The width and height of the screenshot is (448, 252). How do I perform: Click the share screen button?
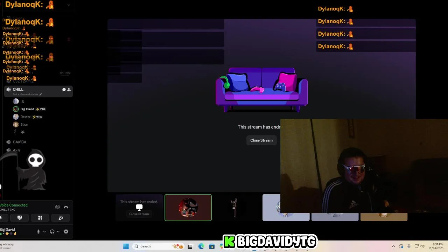20,218
